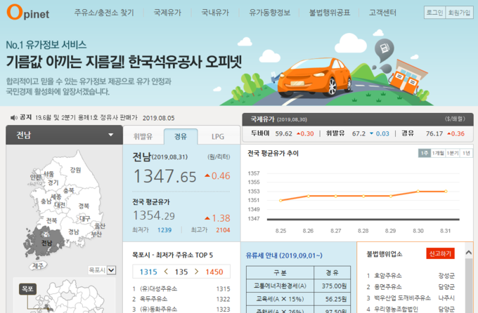Open the 국제유가 menu
Screen dimensions: 478x313
[x=167, y=13]
